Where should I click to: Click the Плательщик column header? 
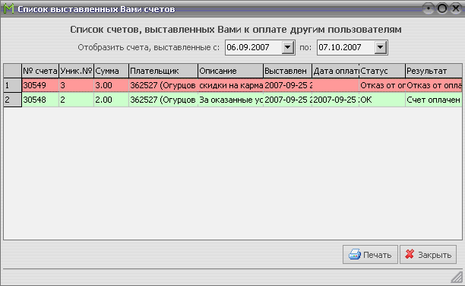pyautogui.click(x=163, y=71)
